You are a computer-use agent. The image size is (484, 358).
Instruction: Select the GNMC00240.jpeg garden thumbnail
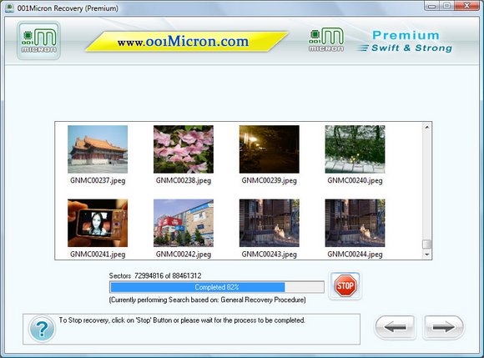(x=355, y=149)
